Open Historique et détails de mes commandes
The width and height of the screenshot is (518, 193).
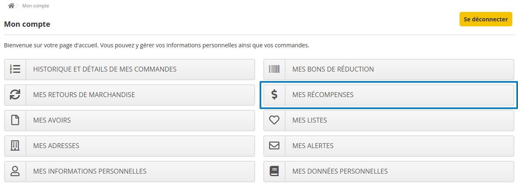coord(130,69)
